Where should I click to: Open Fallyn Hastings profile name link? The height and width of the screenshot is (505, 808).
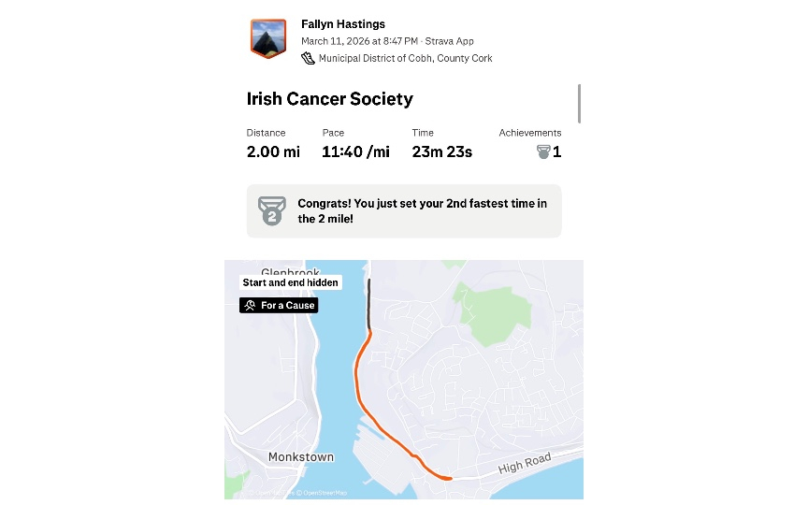(342, 24)
